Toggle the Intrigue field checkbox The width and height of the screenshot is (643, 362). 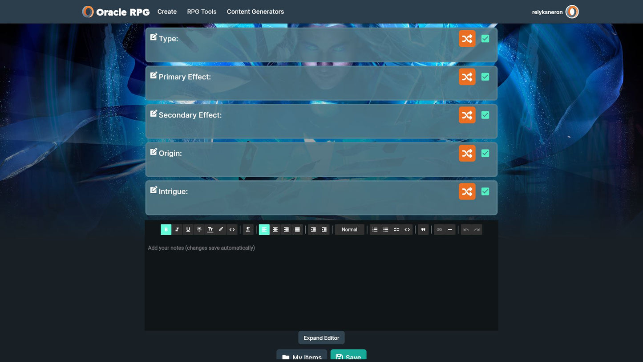(x=485, y=191)
